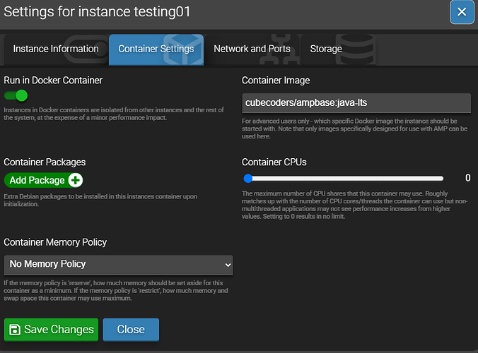Toggle Run in Docker Container switch
The width and height of the screenshot is (478, 353).
[16, 95]
